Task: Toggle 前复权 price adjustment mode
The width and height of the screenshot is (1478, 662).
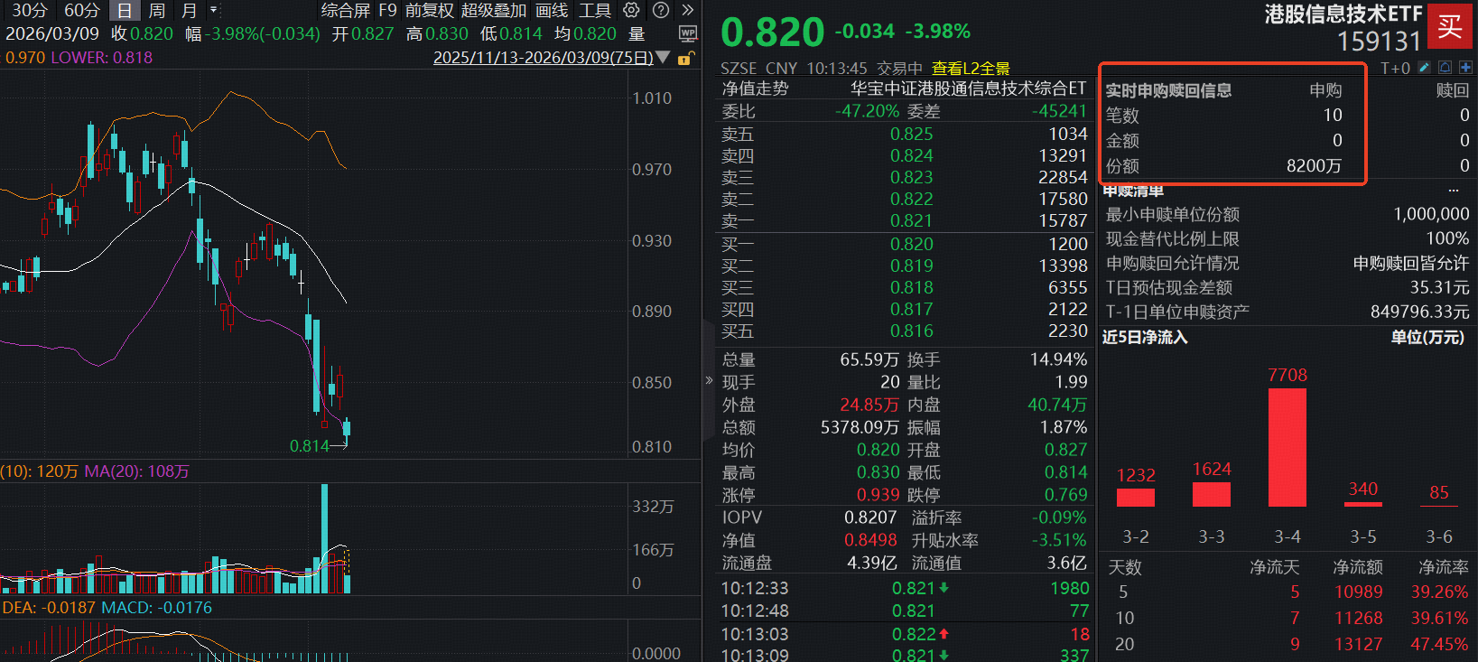Action: click(429, 11)
